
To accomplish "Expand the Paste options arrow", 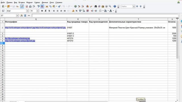I will pyautogui.click(x=57, y=6).
